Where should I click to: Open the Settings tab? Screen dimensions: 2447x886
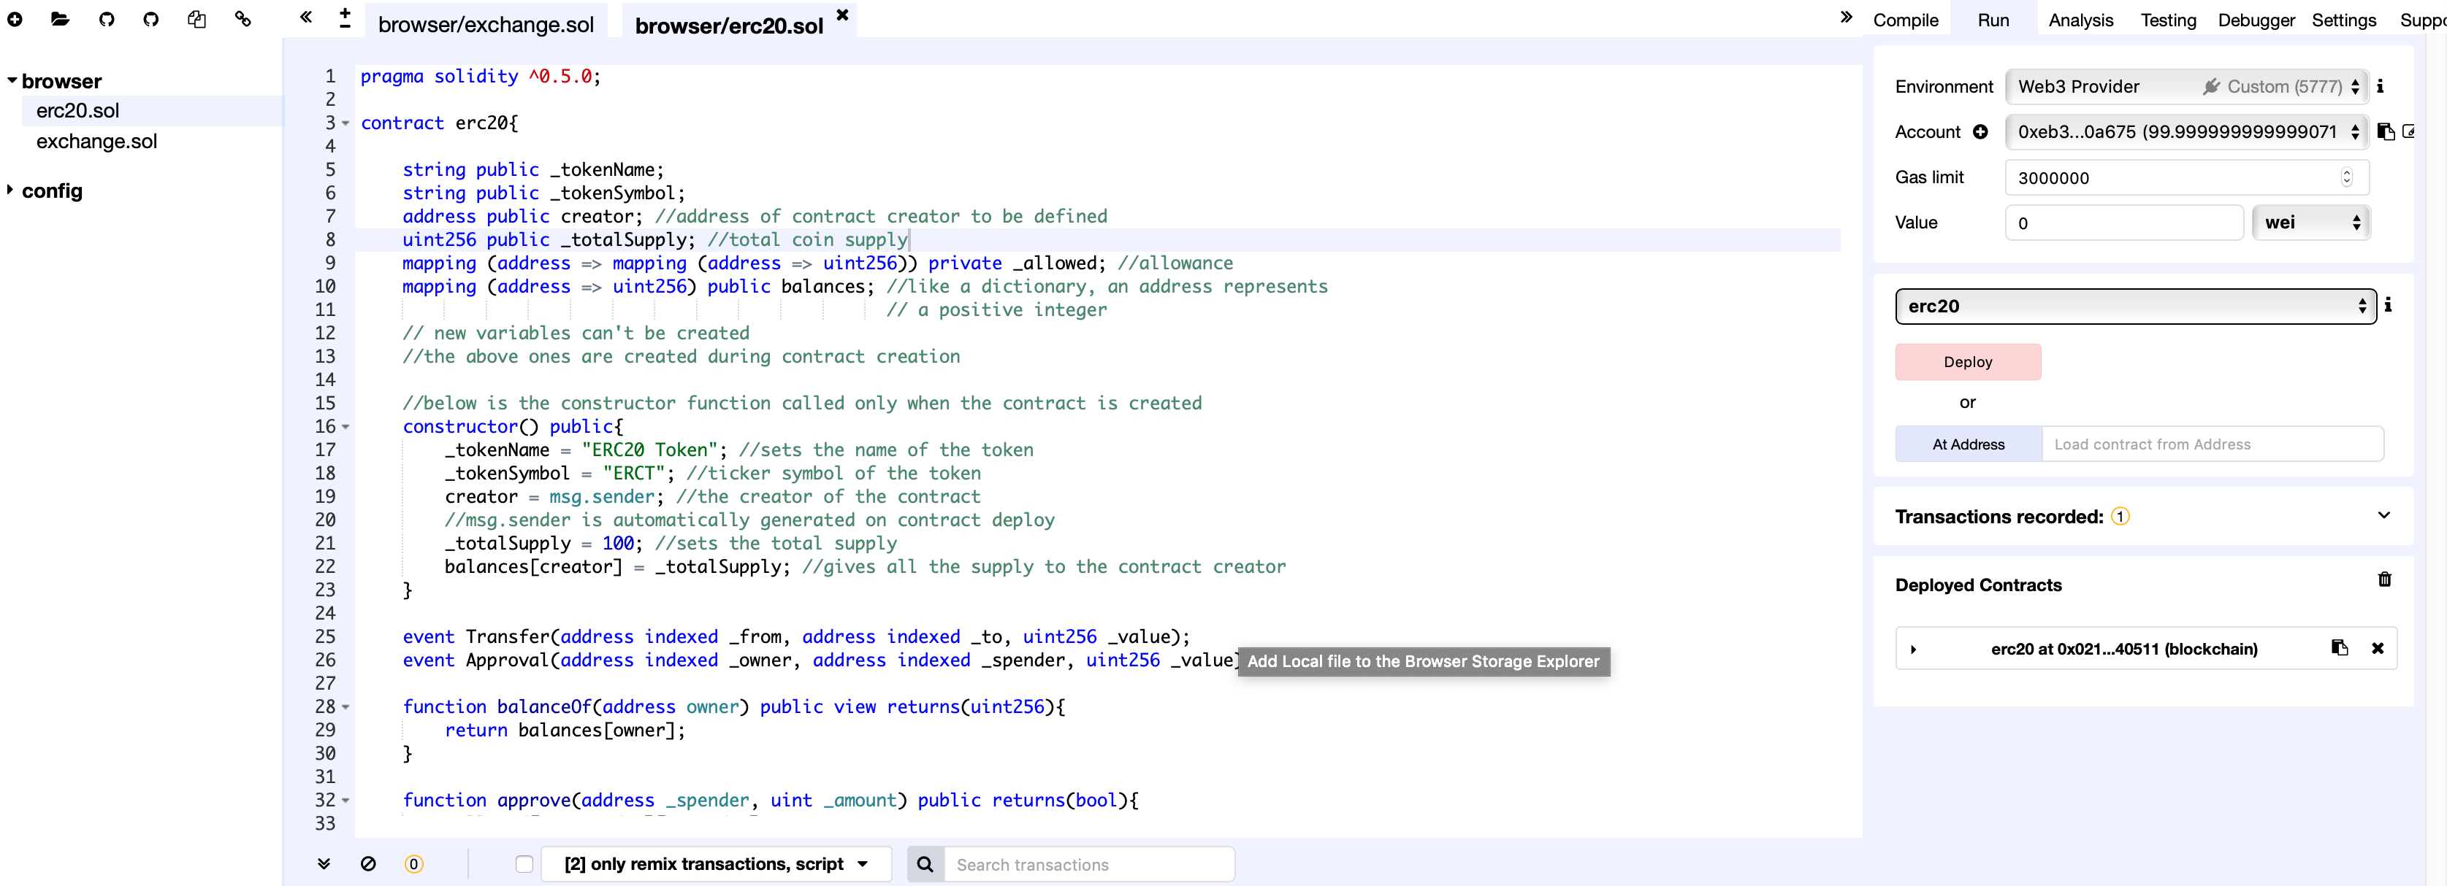2343,20
